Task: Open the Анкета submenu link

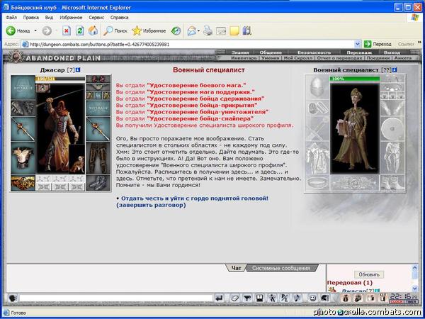Action: 403,58
